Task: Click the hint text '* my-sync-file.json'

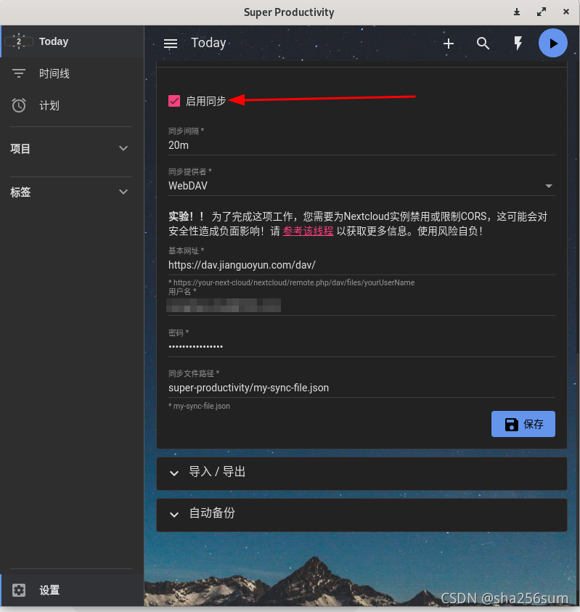Action: (199, 406)
